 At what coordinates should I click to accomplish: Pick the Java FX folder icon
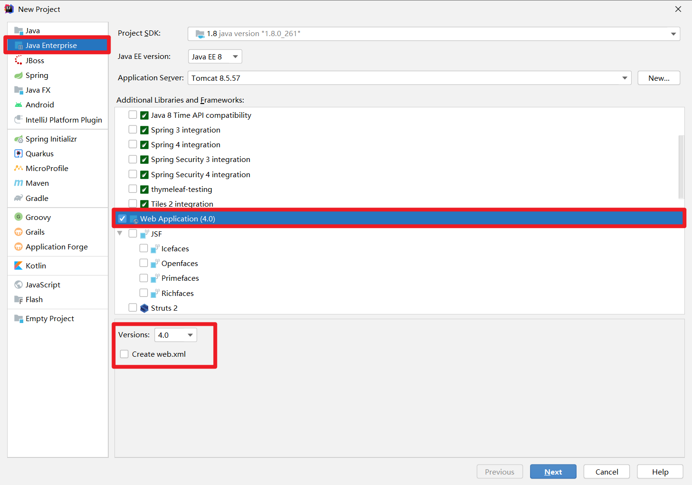coord(19,90)
